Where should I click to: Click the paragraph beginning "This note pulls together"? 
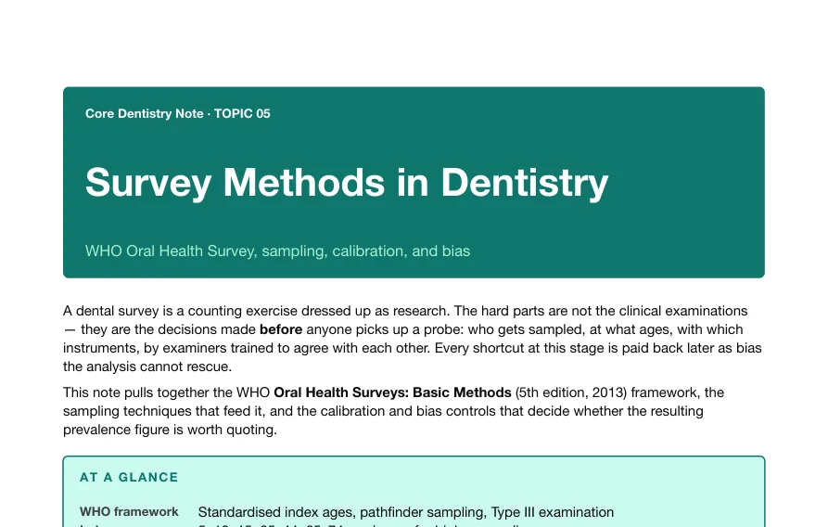(393, 411)
